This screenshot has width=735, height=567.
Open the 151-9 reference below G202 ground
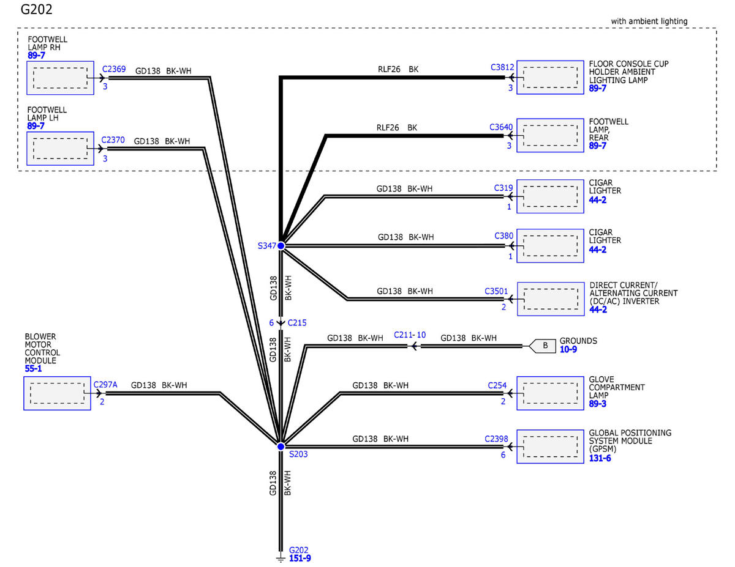(300, 558)
